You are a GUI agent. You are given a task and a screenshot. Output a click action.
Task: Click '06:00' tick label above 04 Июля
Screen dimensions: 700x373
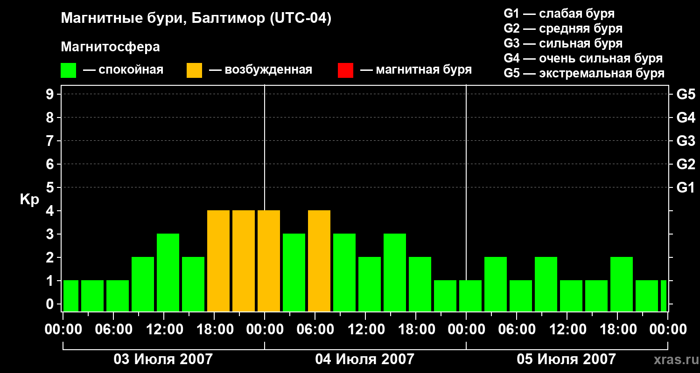click(315, 329)
